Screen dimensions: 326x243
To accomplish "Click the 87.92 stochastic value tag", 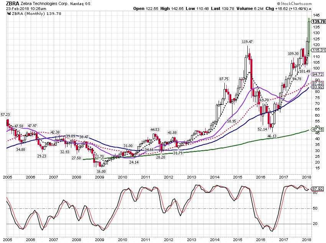I will click(318, 189).
